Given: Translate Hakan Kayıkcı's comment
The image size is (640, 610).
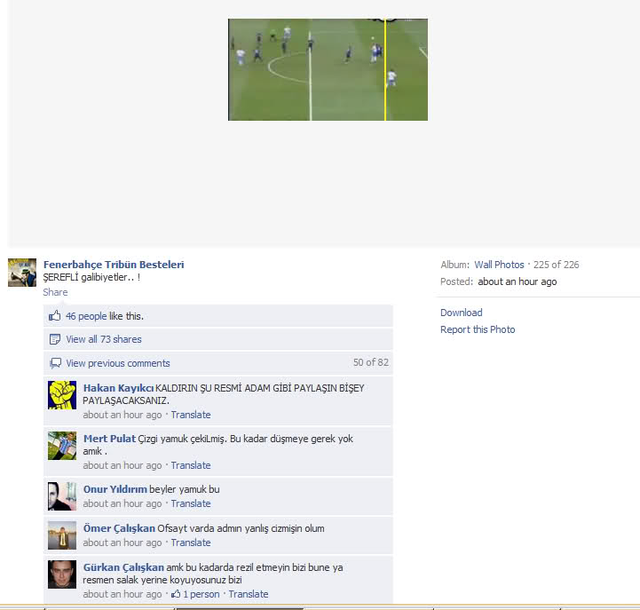Looking at the screenshot, I should (191, 415).
